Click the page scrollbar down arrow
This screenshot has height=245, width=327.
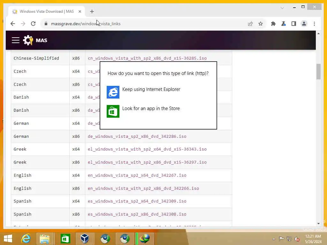[318, 224]
